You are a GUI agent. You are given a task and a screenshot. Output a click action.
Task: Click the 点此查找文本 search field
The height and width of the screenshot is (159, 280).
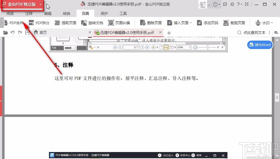pos(251,32)
